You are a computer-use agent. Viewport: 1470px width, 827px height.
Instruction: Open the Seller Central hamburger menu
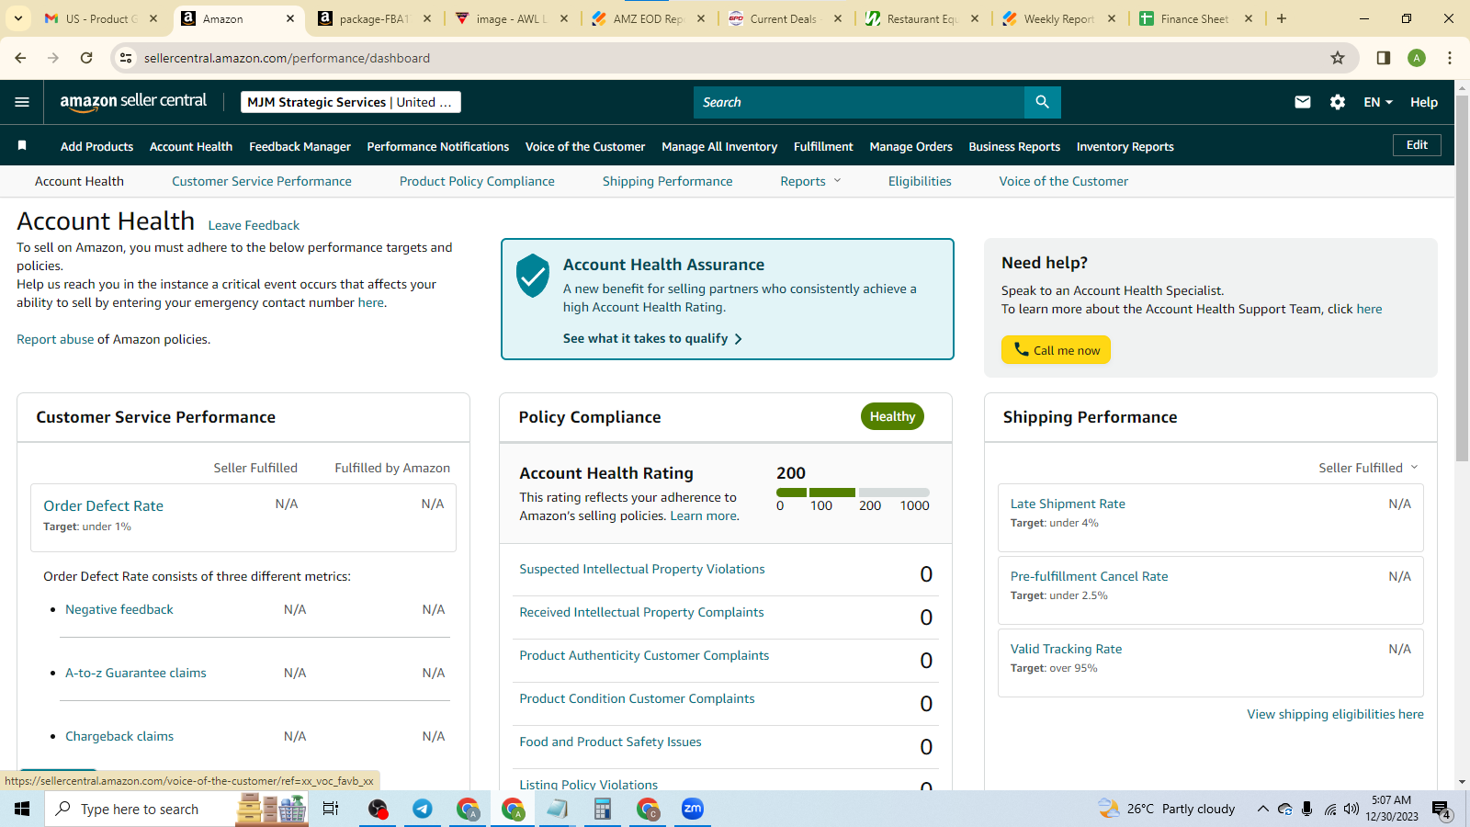point(22,102)
